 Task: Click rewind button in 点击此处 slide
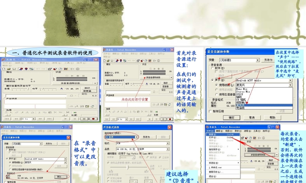click(114, 119)
